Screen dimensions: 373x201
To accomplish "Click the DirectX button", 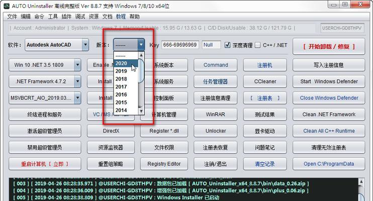I will [x=111, y=131].
